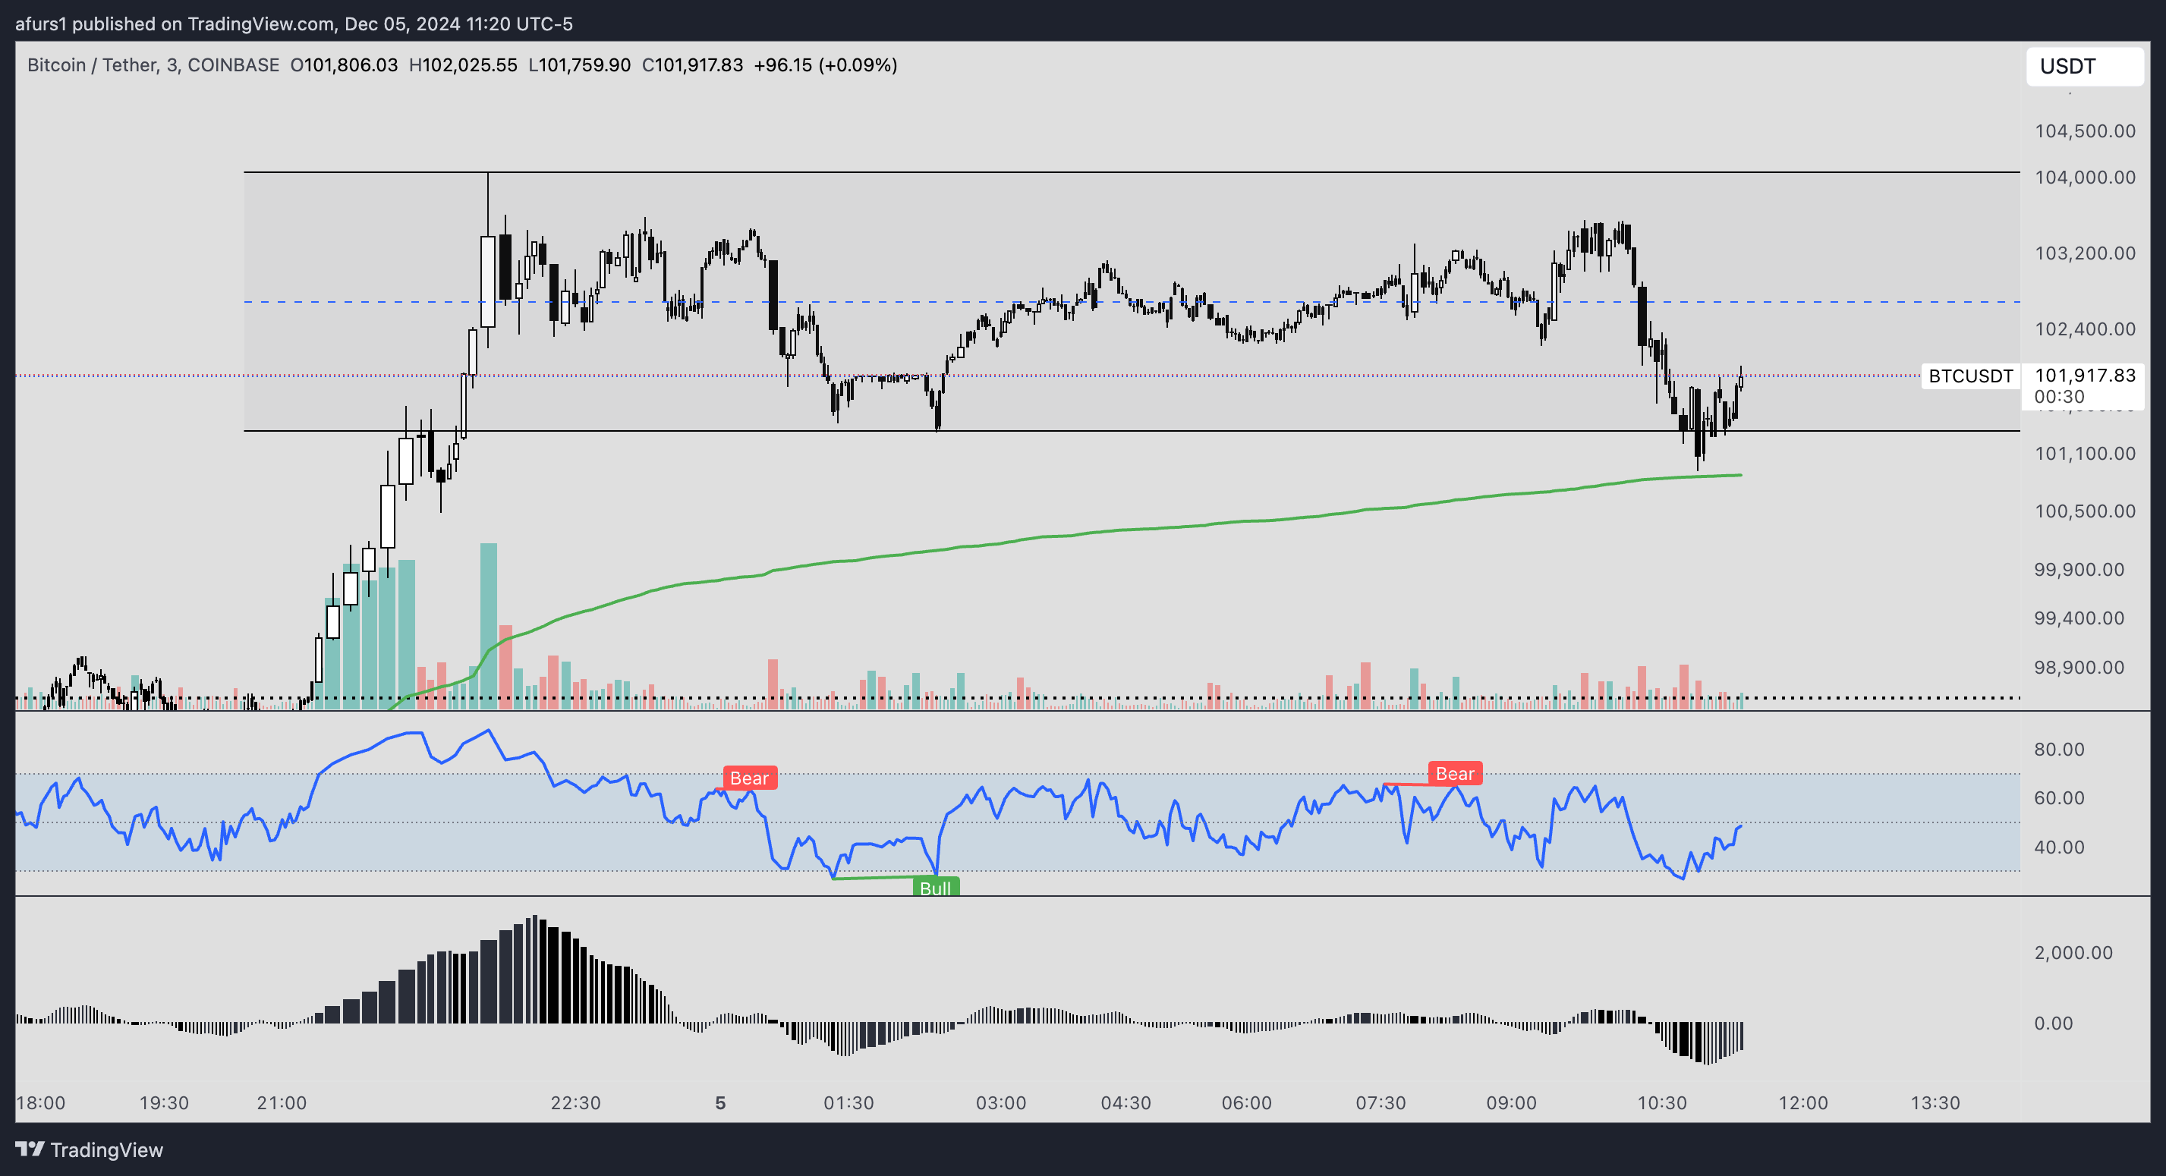Click the 99,900.00 price axis label
The width and height of the screenshot is (2166, 1176).
point(2079,569)
